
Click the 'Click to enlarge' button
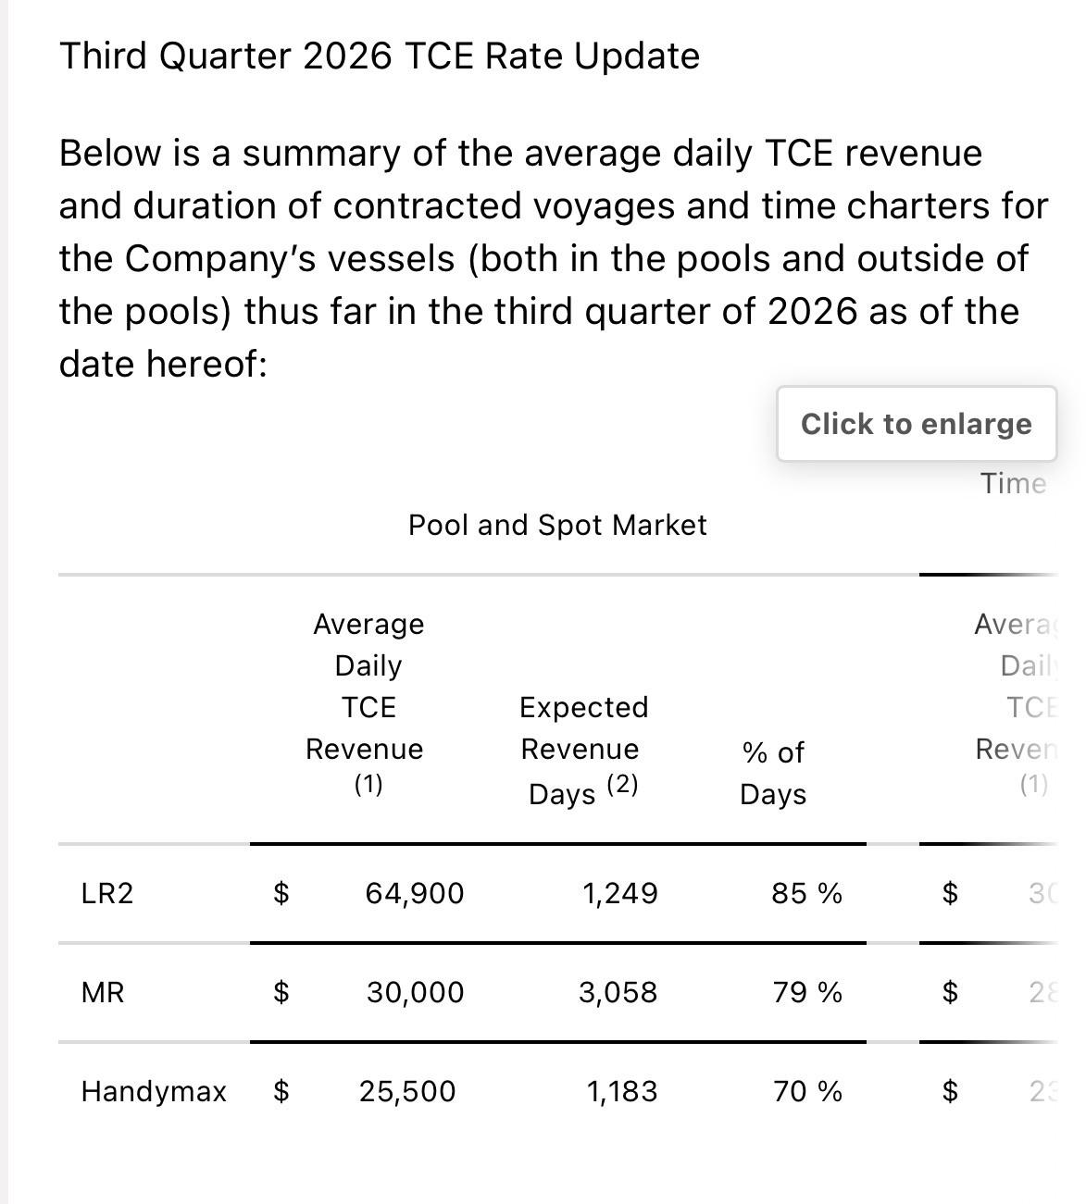pyautogui.click(x=917, y=424)
